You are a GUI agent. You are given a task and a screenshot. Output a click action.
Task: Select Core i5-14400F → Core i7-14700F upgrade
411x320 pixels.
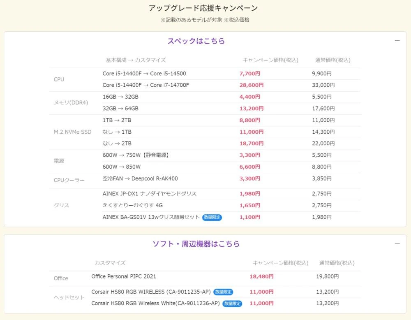pos(146,85)
